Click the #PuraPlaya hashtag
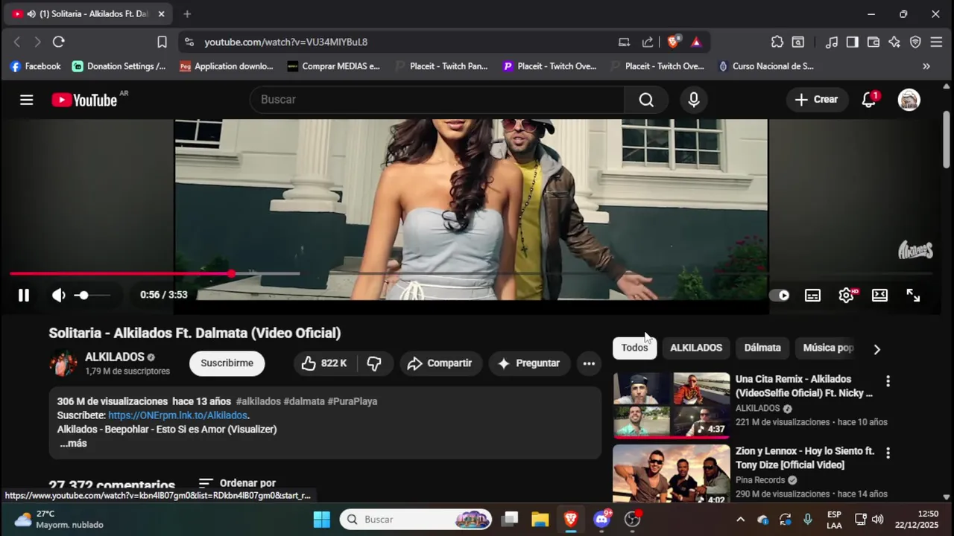Viewport: 954px width, 536px height. tap(353, 401)
